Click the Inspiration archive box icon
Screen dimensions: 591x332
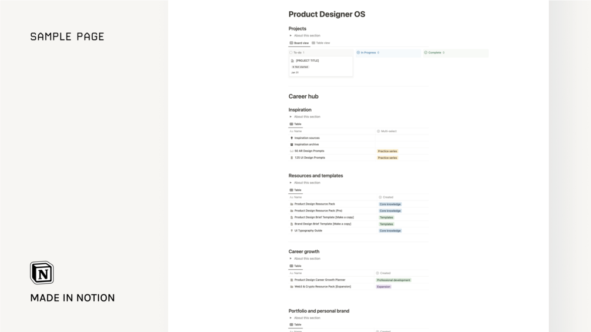click(292, 145)
